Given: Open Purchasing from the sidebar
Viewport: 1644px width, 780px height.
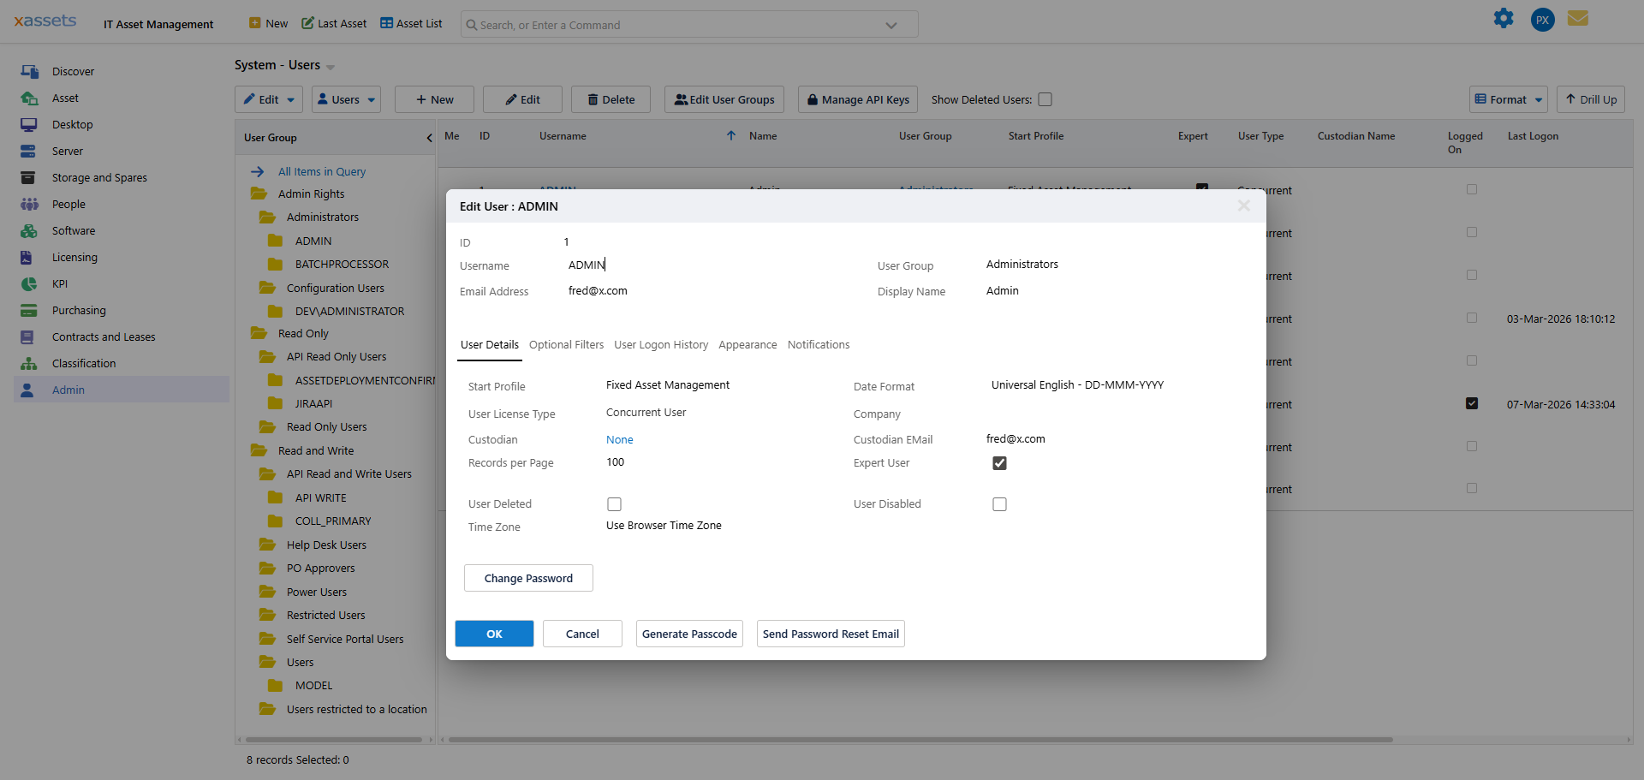Looking at the screenshot, I should point(80,310).
